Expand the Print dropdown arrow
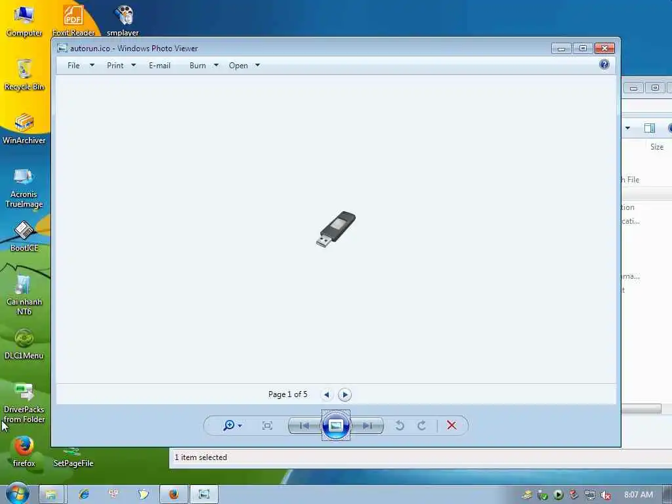The width and height of the screenshot is (672, 504). 133,65
